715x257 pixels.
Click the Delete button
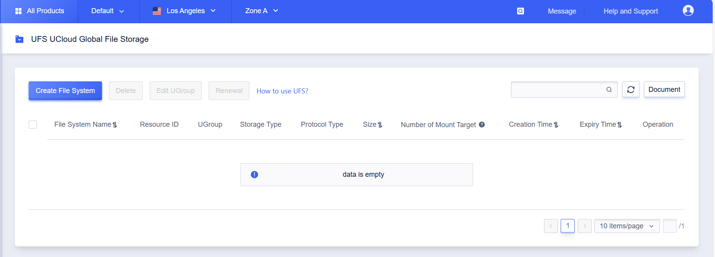[x=126, y=91]
